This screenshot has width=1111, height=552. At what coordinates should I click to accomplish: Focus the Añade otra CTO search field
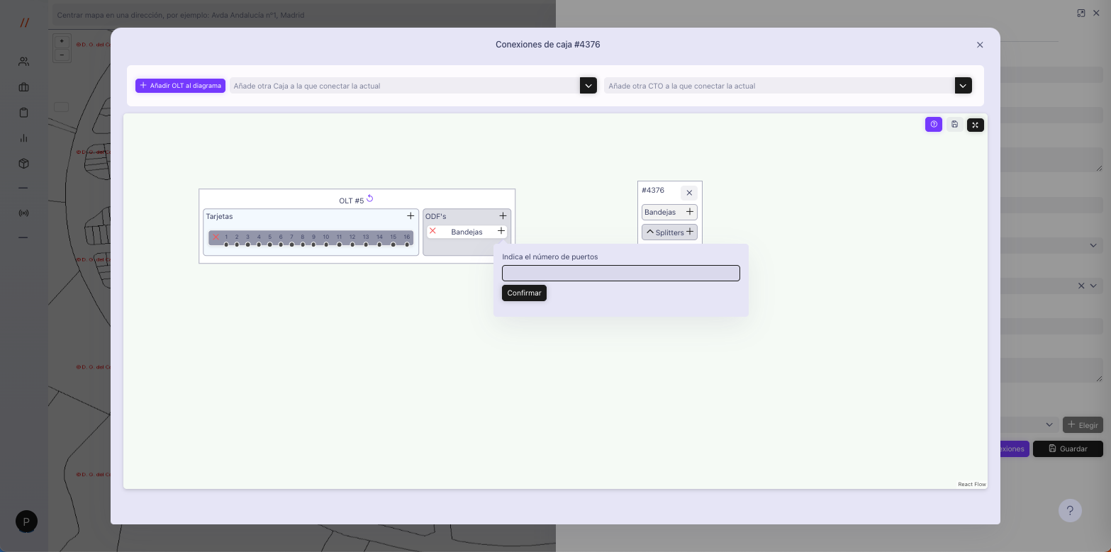(x=779, y=86)
